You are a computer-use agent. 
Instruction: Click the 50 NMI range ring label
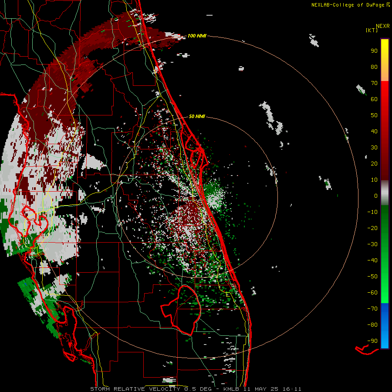tap(197, 116)
